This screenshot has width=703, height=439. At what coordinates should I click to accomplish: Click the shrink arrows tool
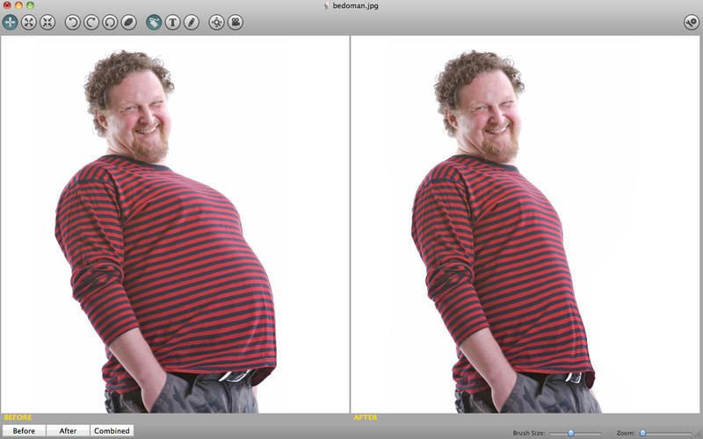(47, 22)
